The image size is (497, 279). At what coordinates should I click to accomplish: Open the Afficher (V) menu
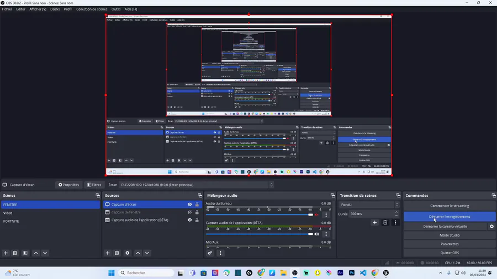tap(38, 9)
